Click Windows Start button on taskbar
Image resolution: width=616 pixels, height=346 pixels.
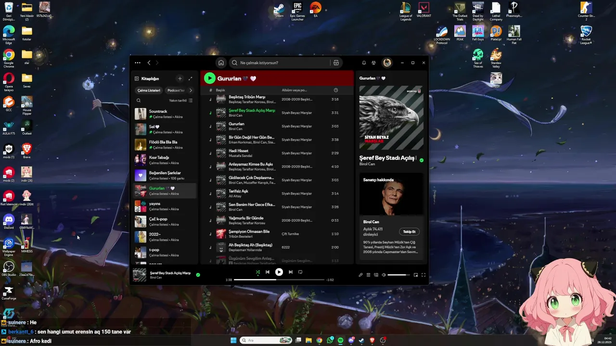pyautogui.click(x=233, y=340)
